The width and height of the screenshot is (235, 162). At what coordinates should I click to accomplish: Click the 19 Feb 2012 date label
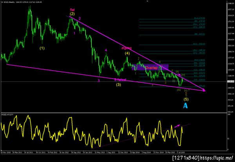52,153
